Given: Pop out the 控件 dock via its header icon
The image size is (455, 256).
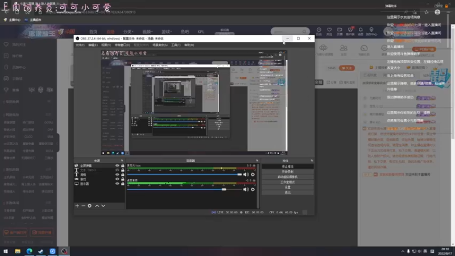Looking at the screenshot, I should pos(312,160).
